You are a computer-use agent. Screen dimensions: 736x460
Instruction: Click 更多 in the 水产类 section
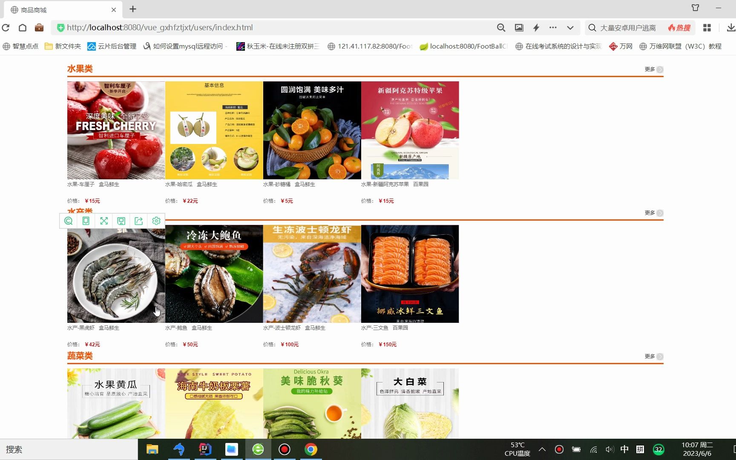click(654, 213)
